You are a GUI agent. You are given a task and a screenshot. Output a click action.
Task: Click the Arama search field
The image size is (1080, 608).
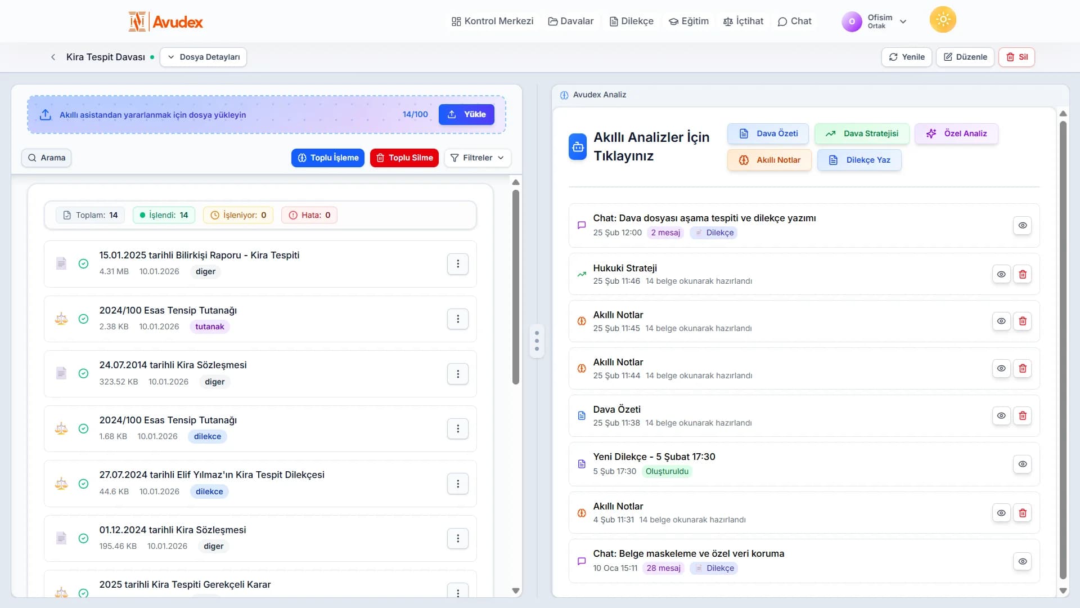47,158
